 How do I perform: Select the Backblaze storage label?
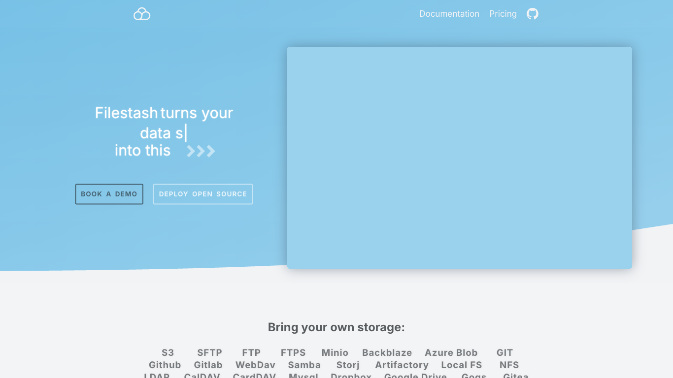tap(387, 352)
